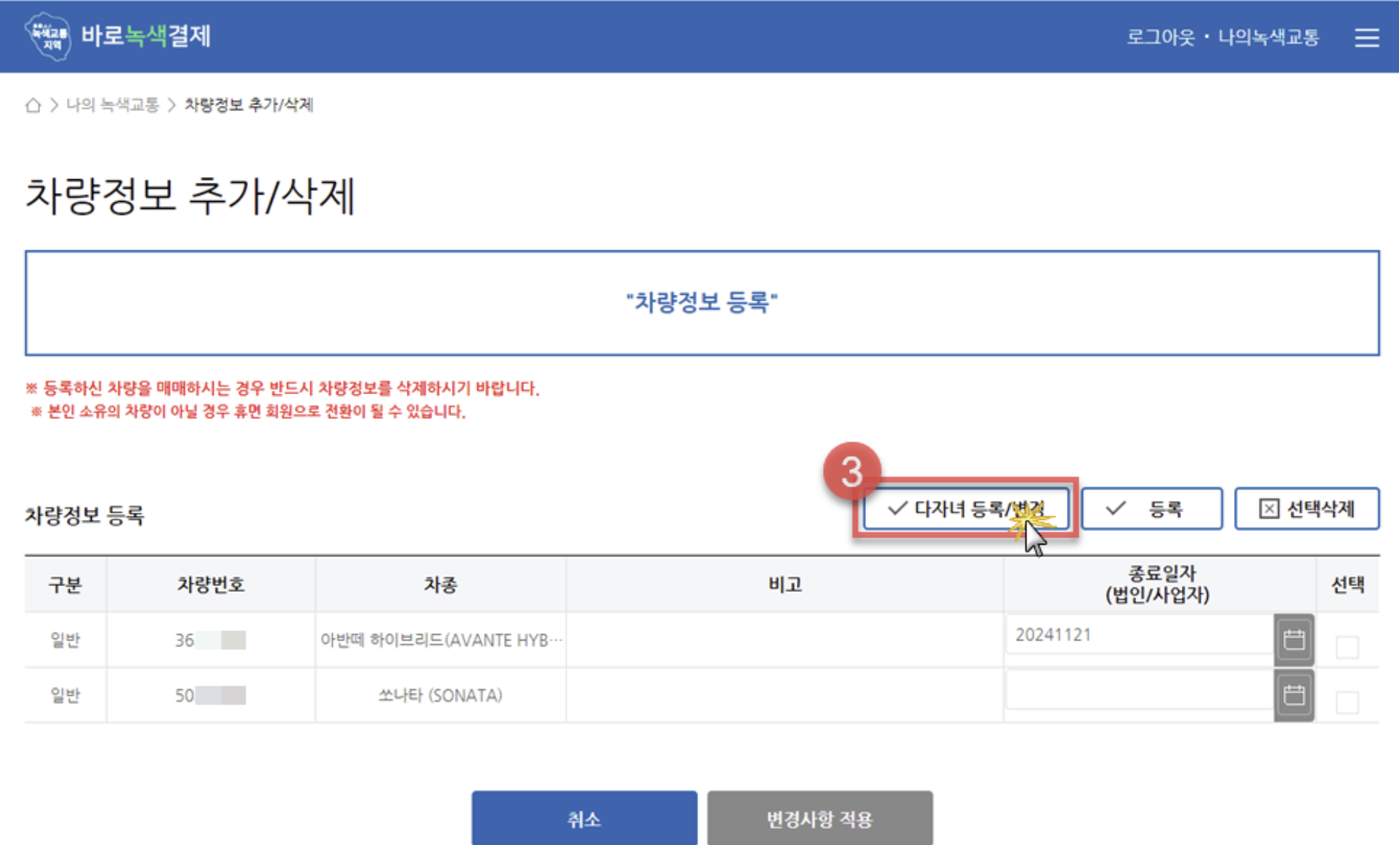Follow the 나의 녹색교통 breadcrumb link
Image resolution: width=1399 pixels, height=845 pixels.
114,104
